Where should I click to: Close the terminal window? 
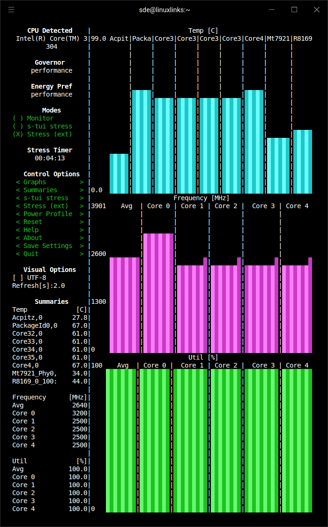coord(317,10)
